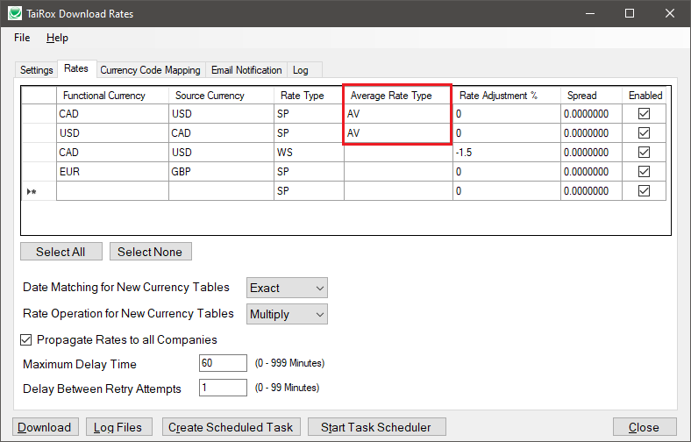
Task: Switch to Email Notification tab
Action: (x=246, y=70)
